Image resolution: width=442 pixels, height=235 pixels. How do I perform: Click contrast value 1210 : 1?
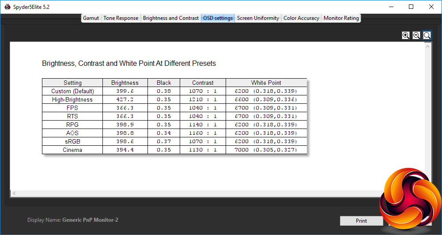(203, 99)
